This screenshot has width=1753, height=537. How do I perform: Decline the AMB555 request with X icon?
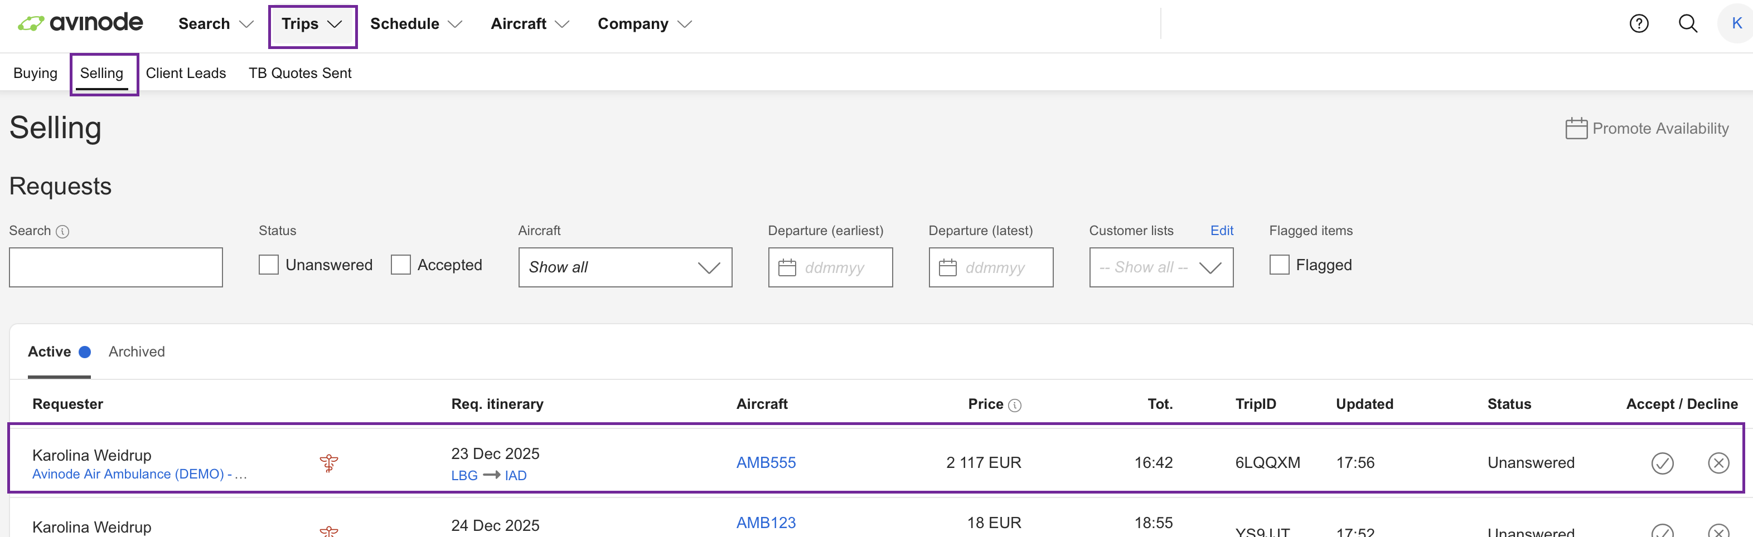1718,463
